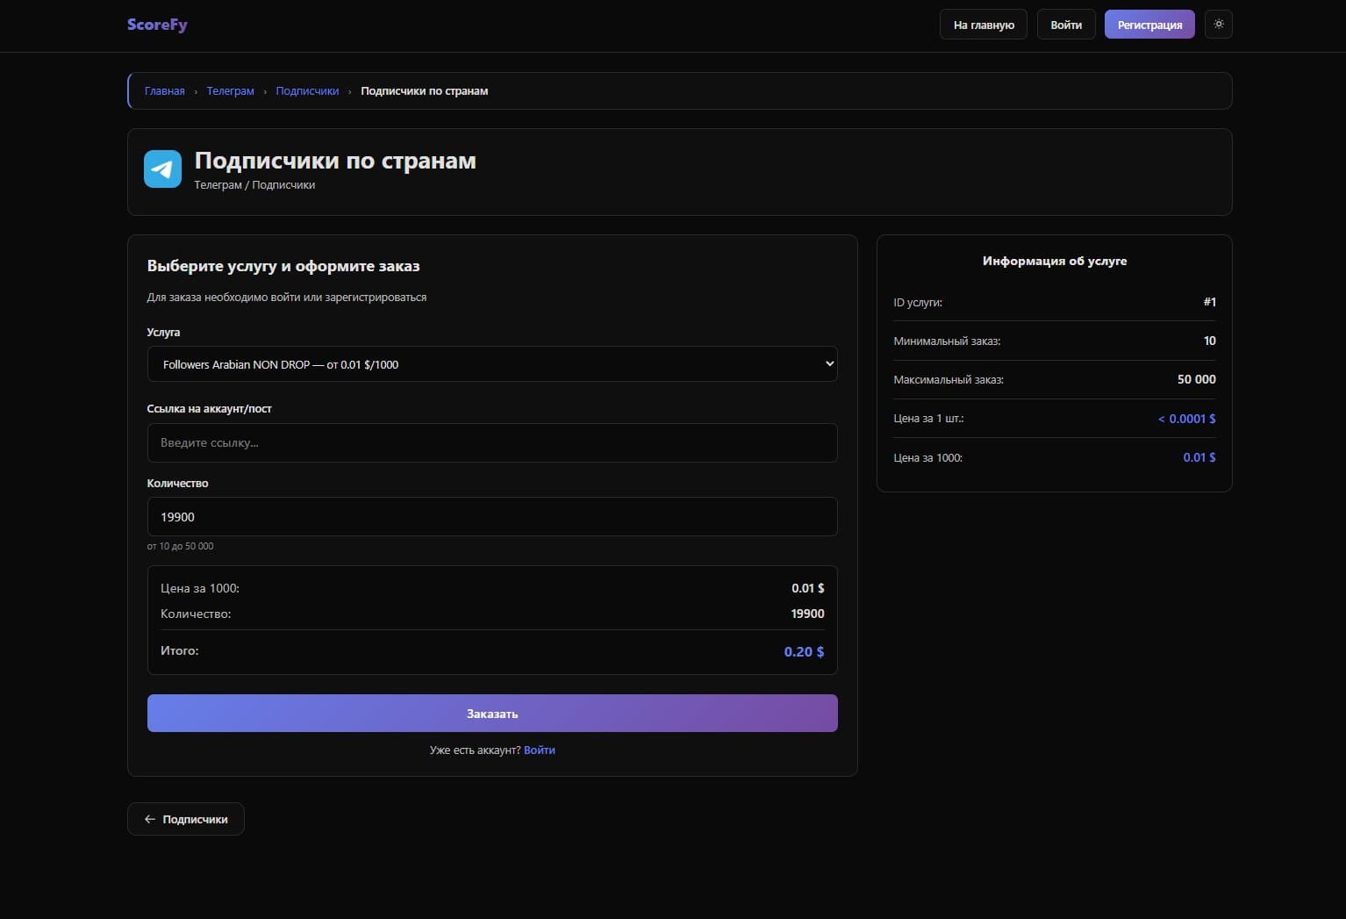1346x919 pixels.
Task: Click the login notice Для заказа необходимо войти
Action: tap(287, 298)
